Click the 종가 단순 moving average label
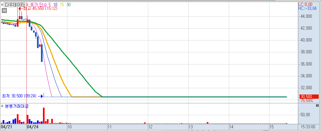The height and width of the screenshot is (131, 321). (39, 5)
